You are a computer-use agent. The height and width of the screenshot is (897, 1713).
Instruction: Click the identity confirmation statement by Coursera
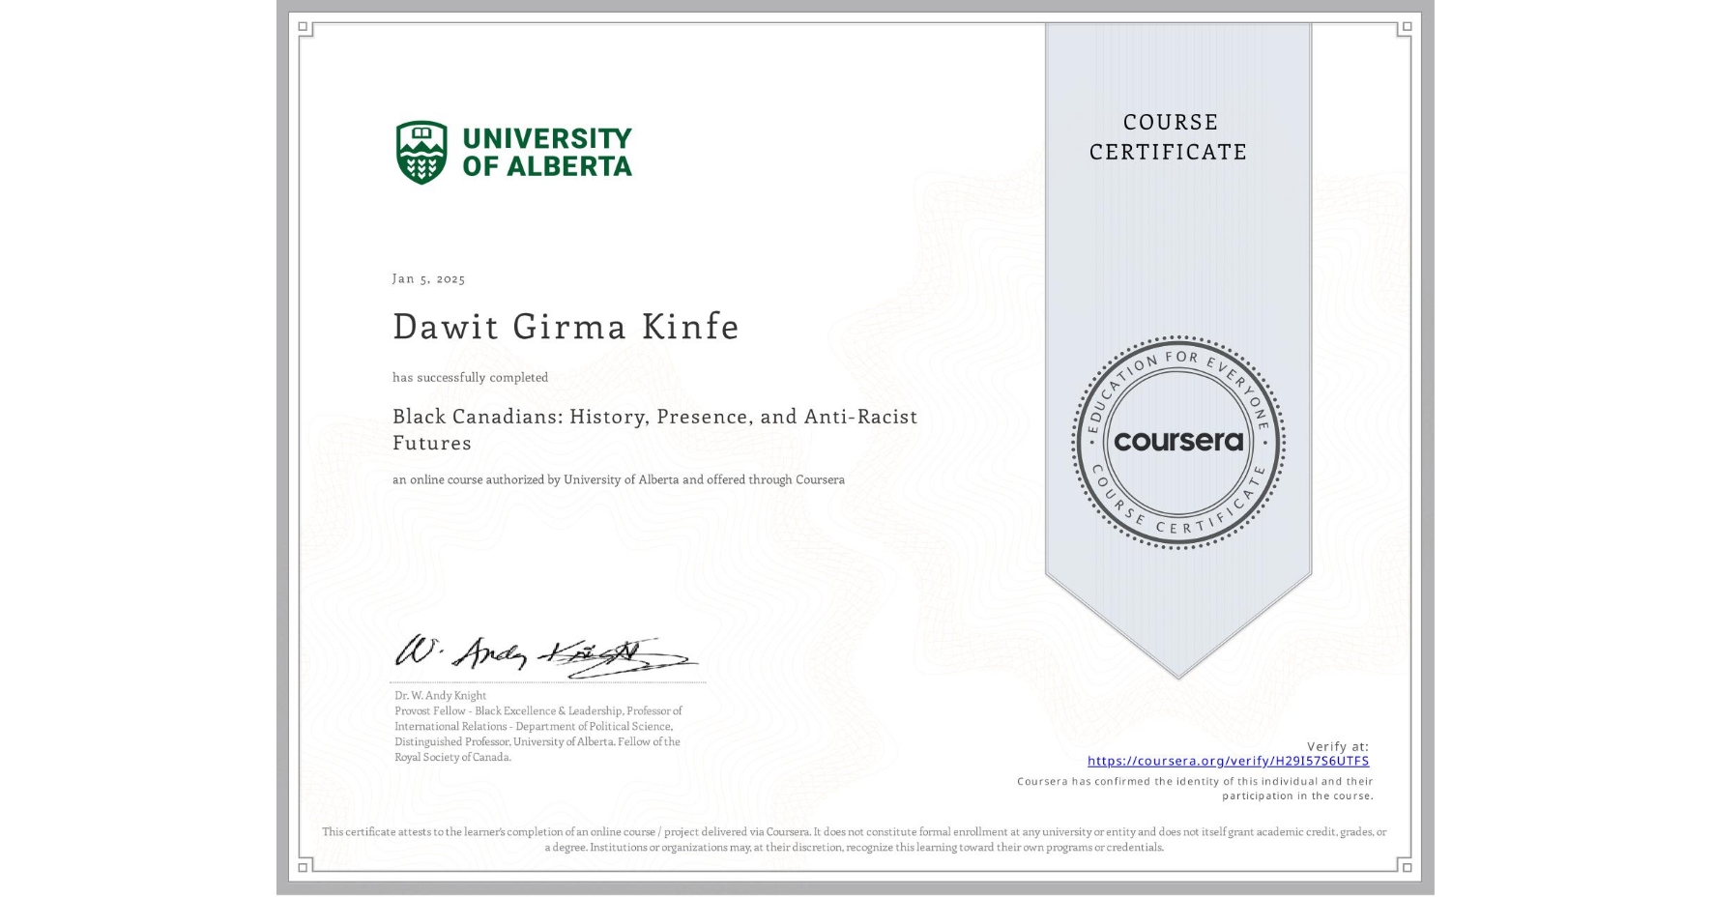click(x=1195, y=789)
